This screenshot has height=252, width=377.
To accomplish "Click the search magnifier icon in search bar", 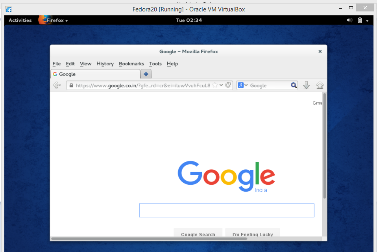I will (294, 85).
